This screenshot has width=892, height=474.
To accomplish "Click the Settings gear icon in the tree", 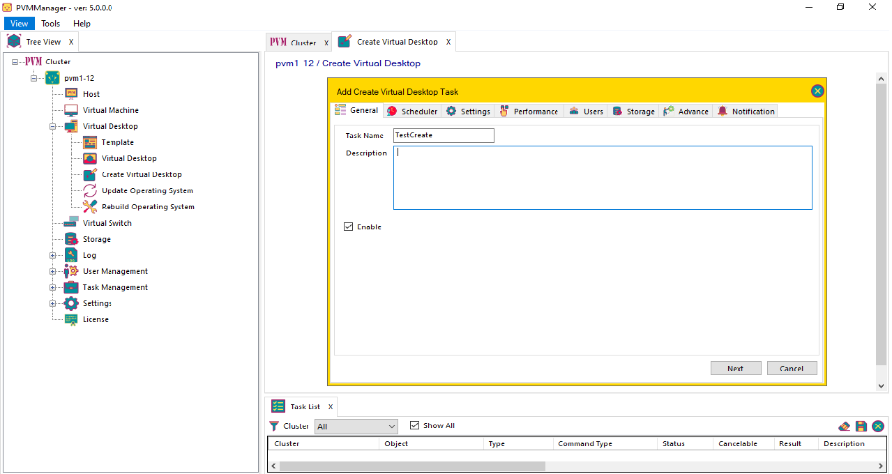I will pos(71,303).
